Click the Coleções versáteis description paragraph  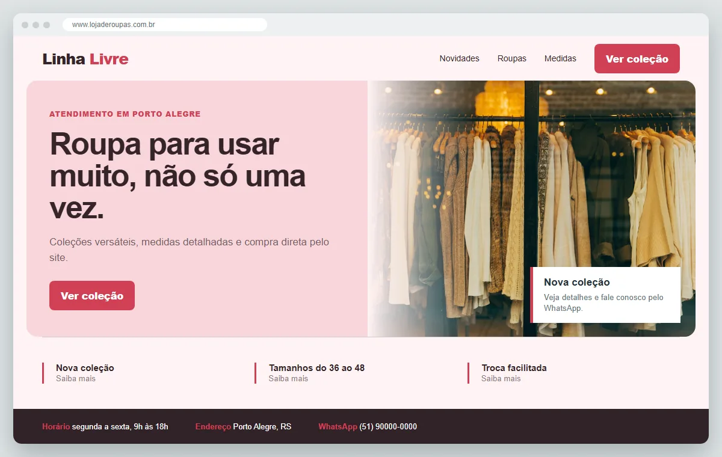point(190,250)
